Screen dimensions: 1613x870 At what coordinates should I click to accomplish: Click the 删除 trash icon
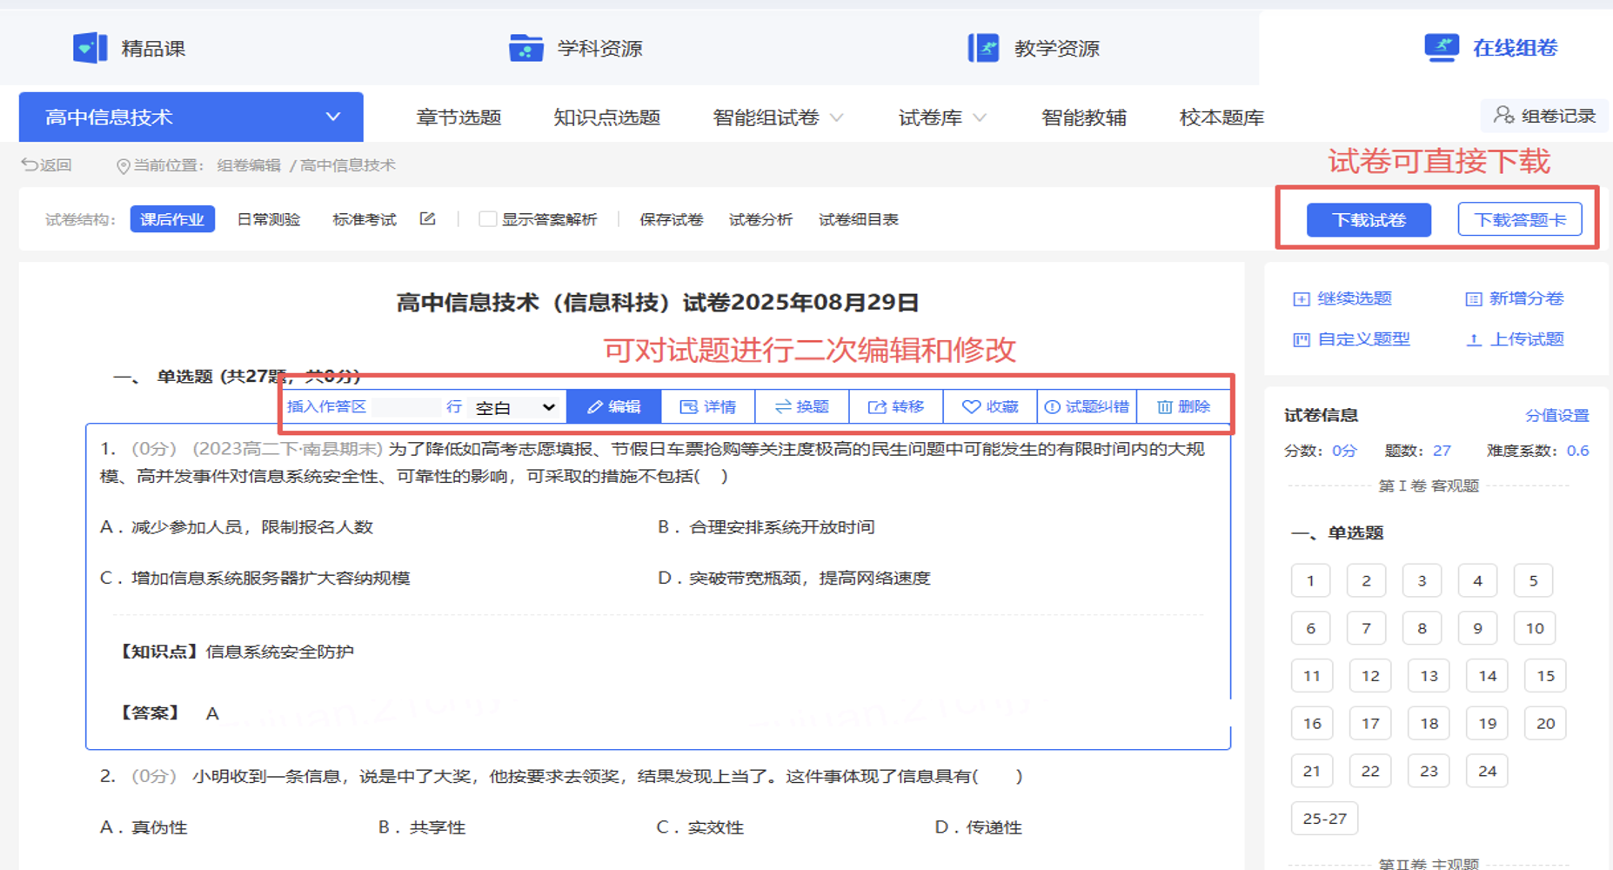pyautogui.click(x=1164, y=407)
